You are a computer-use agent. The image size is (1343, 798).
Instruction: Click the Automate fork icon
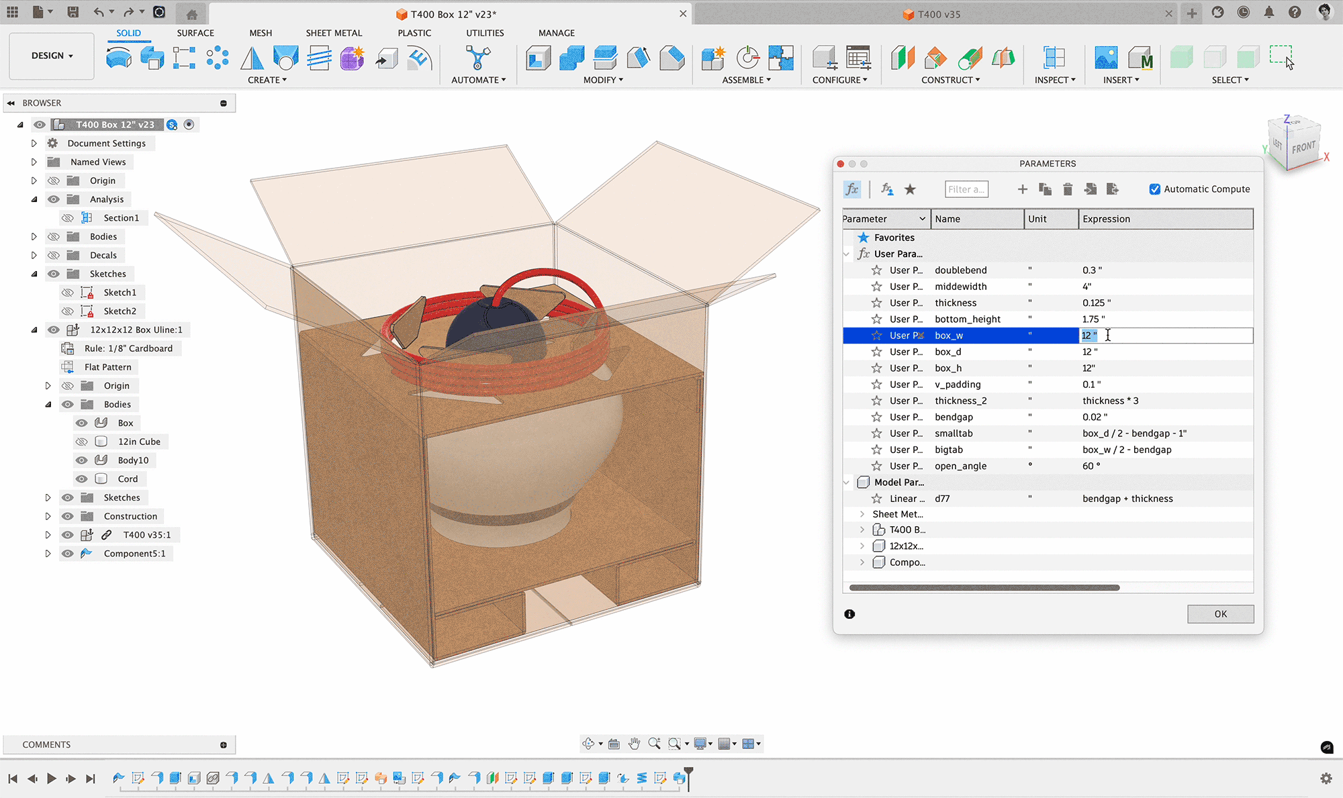coord(477,58)
